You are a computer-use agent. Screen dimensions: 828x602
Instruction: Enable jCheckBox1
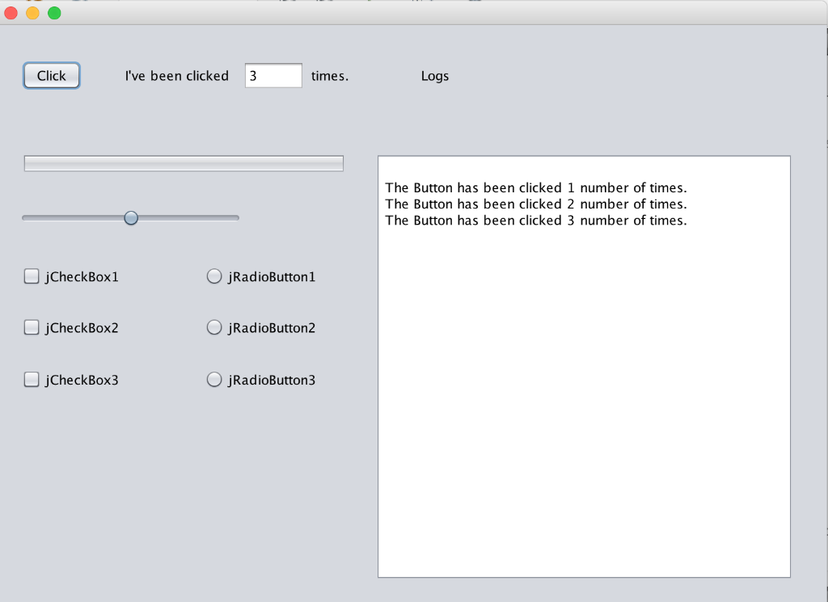click(31, 276)
